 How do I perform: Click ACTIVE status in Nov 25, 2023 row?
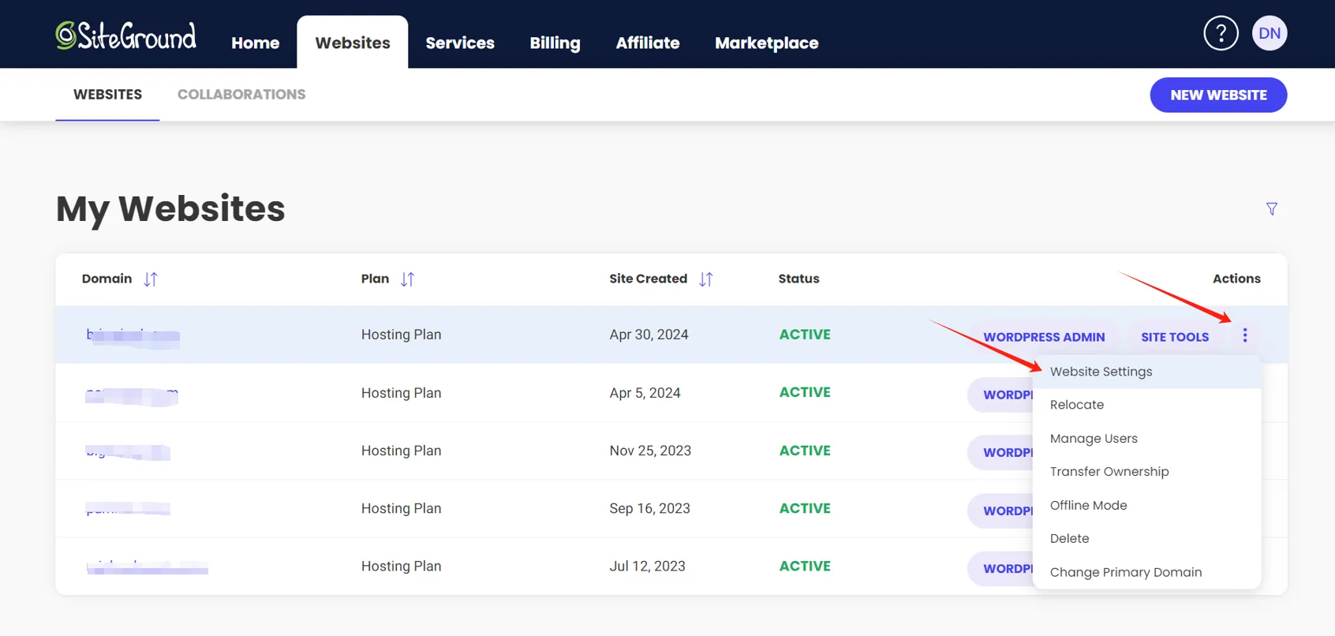(x=805, y=451)
